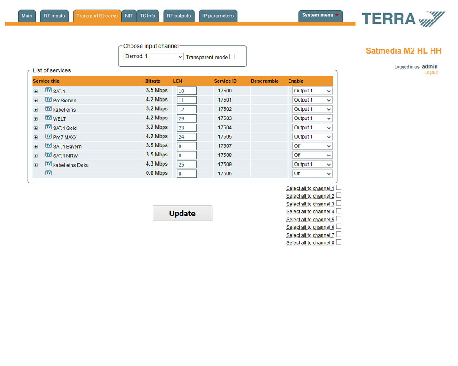Expand the kabel eins service row

click(36, 110)
